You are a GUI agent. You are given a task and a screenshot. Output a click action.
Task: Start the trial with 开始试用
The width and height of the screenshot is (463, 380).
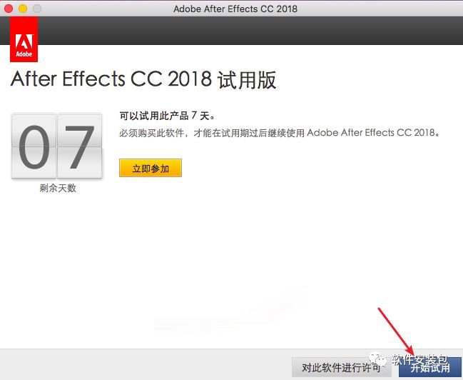tap(430, 368)
